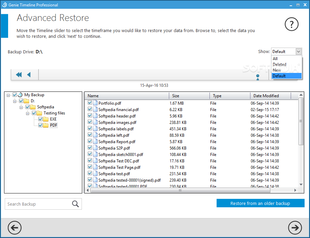Click the Softpedia labels.pdf file icon

[95, 129]
